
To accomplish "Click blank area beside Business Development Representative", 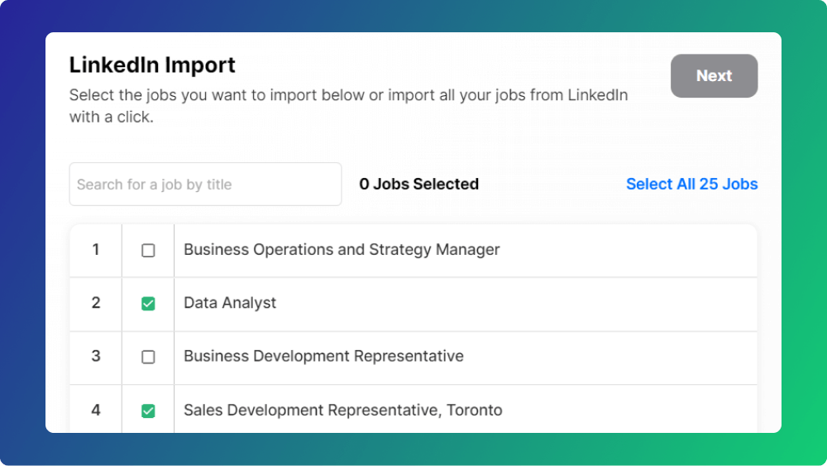I will tap(609, 357).
